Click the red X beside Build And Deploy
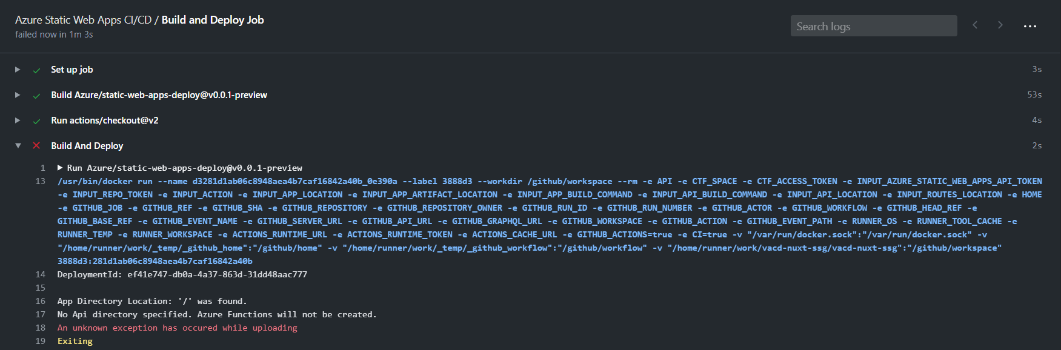Viewport: 1061px width, 350px height. 36,145
